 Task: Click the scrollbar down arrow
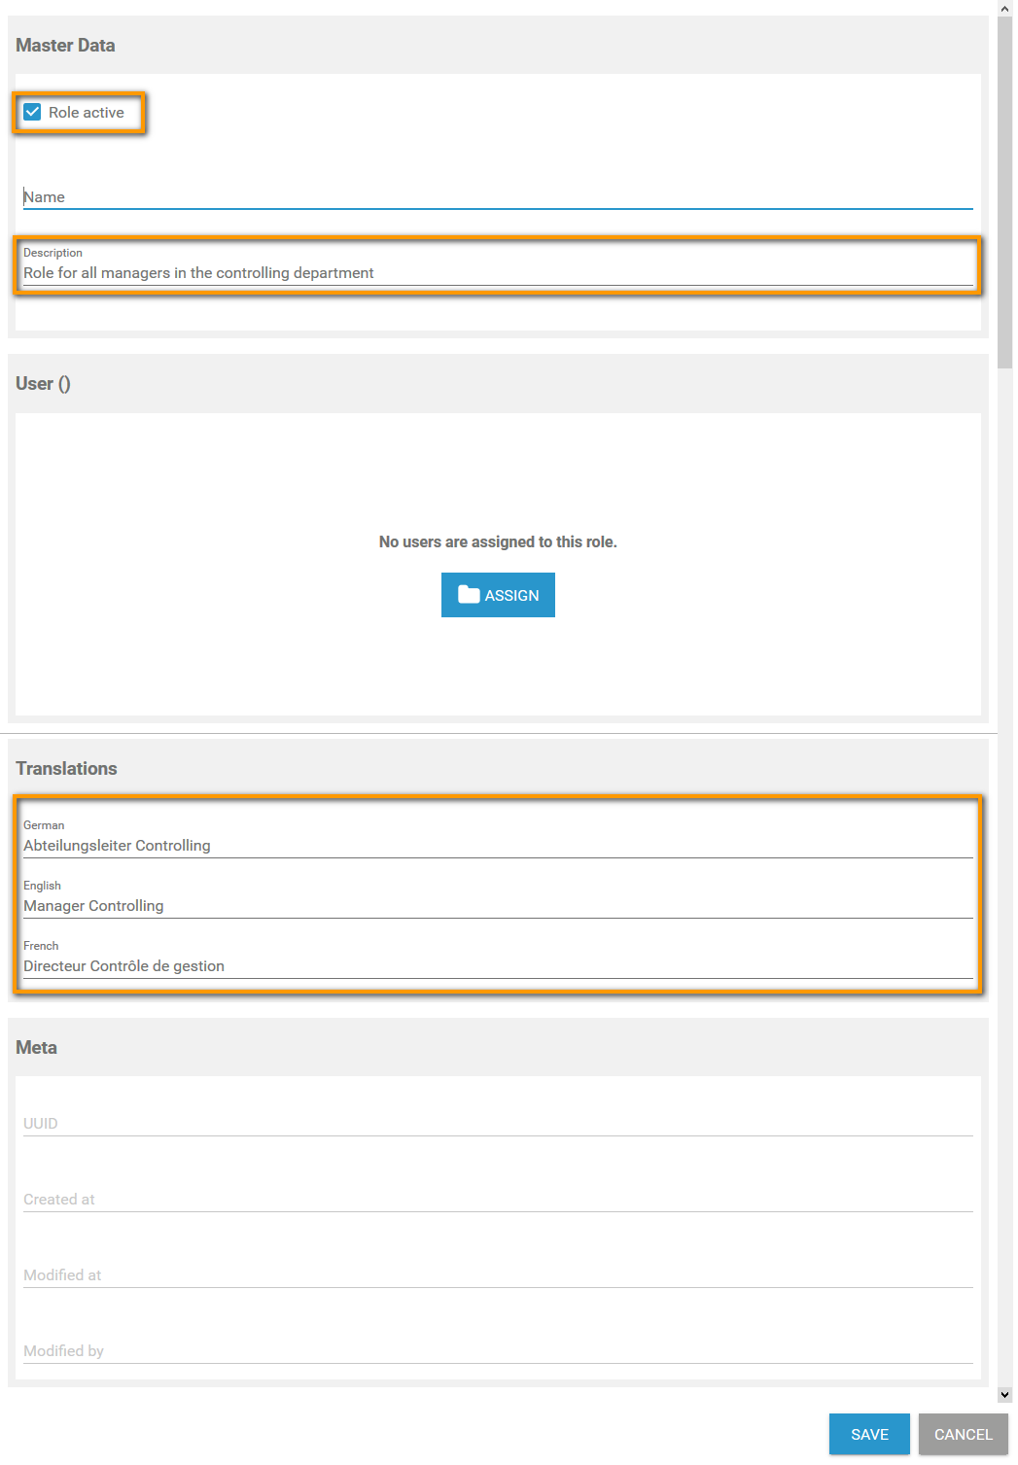(x=1005, y=1394)
